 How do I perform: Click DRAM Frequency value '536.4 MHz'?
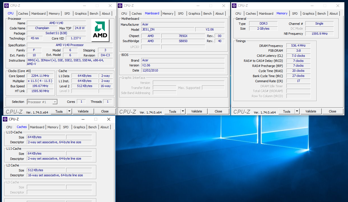(298, 45)
